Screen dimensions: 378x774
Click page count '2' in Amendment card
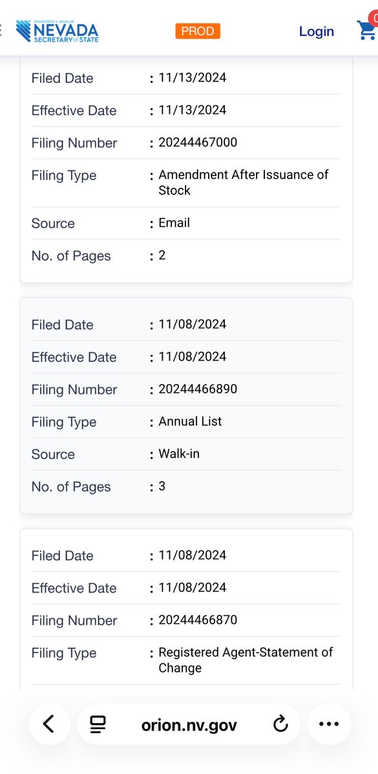(x=162, y=256)
